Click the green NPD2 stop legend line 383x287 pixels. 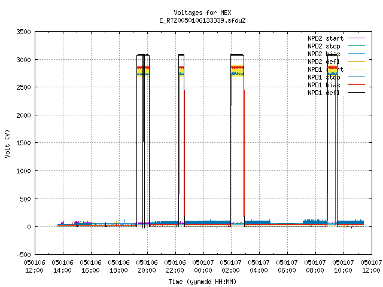click(x=357, y=46)
